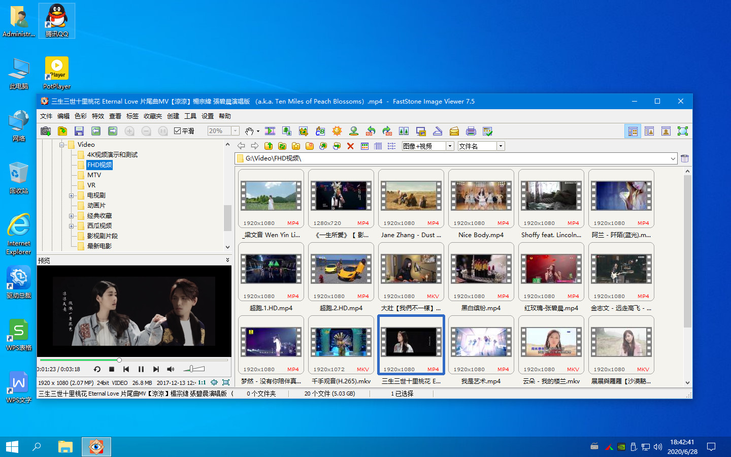731x457 pixels.
Task: Go to the next image arrow
Action: tap(113, 131)
